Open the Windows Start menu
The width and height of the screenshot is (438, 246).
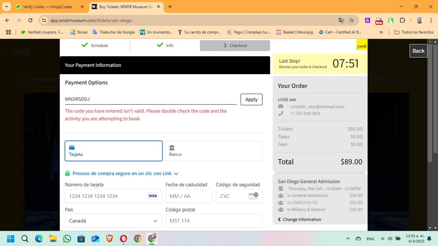click(x=11, y=239)
